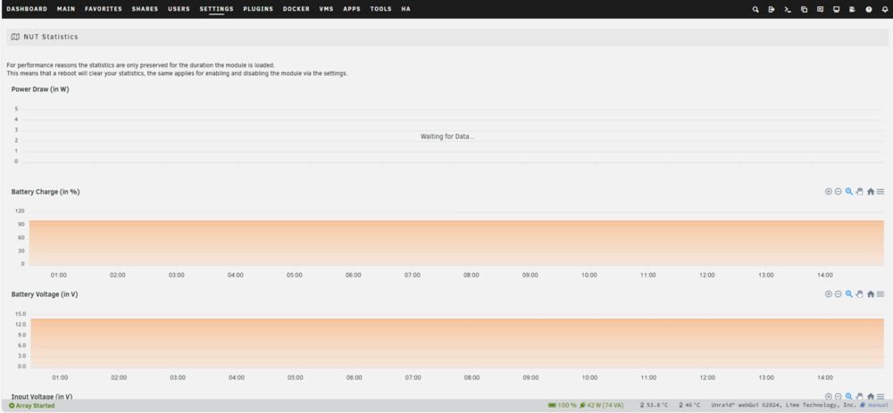The height and width of the screenshot is (413, 893).
Task: Open the VMS tab
Action: 326,9
